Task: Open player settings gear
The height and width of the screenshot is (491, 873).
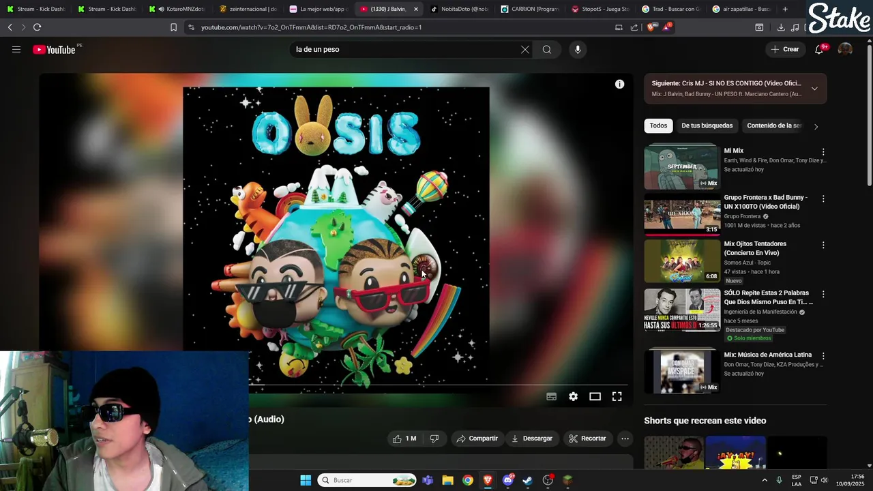Action: tap(573, 396)
